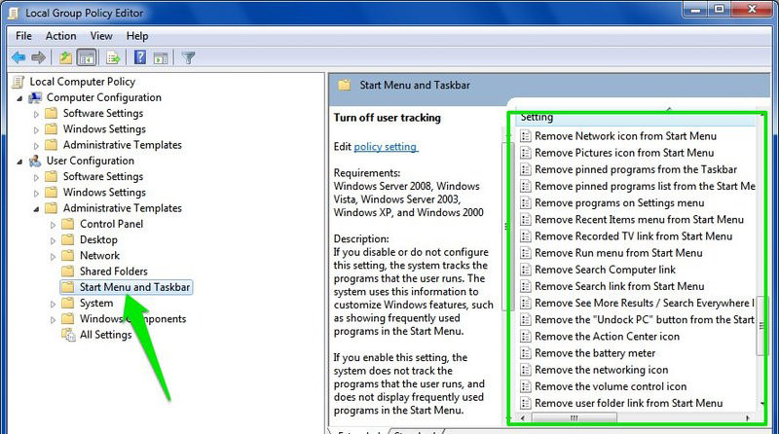779x434 pixels.
Task: Click the Up one level folder icon
Action: [65, 58]
